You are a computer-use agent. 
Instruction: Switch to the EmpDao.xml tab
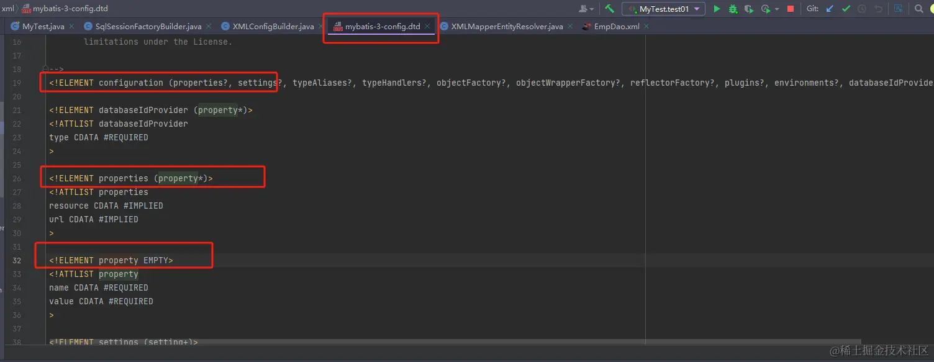point(617,27)
